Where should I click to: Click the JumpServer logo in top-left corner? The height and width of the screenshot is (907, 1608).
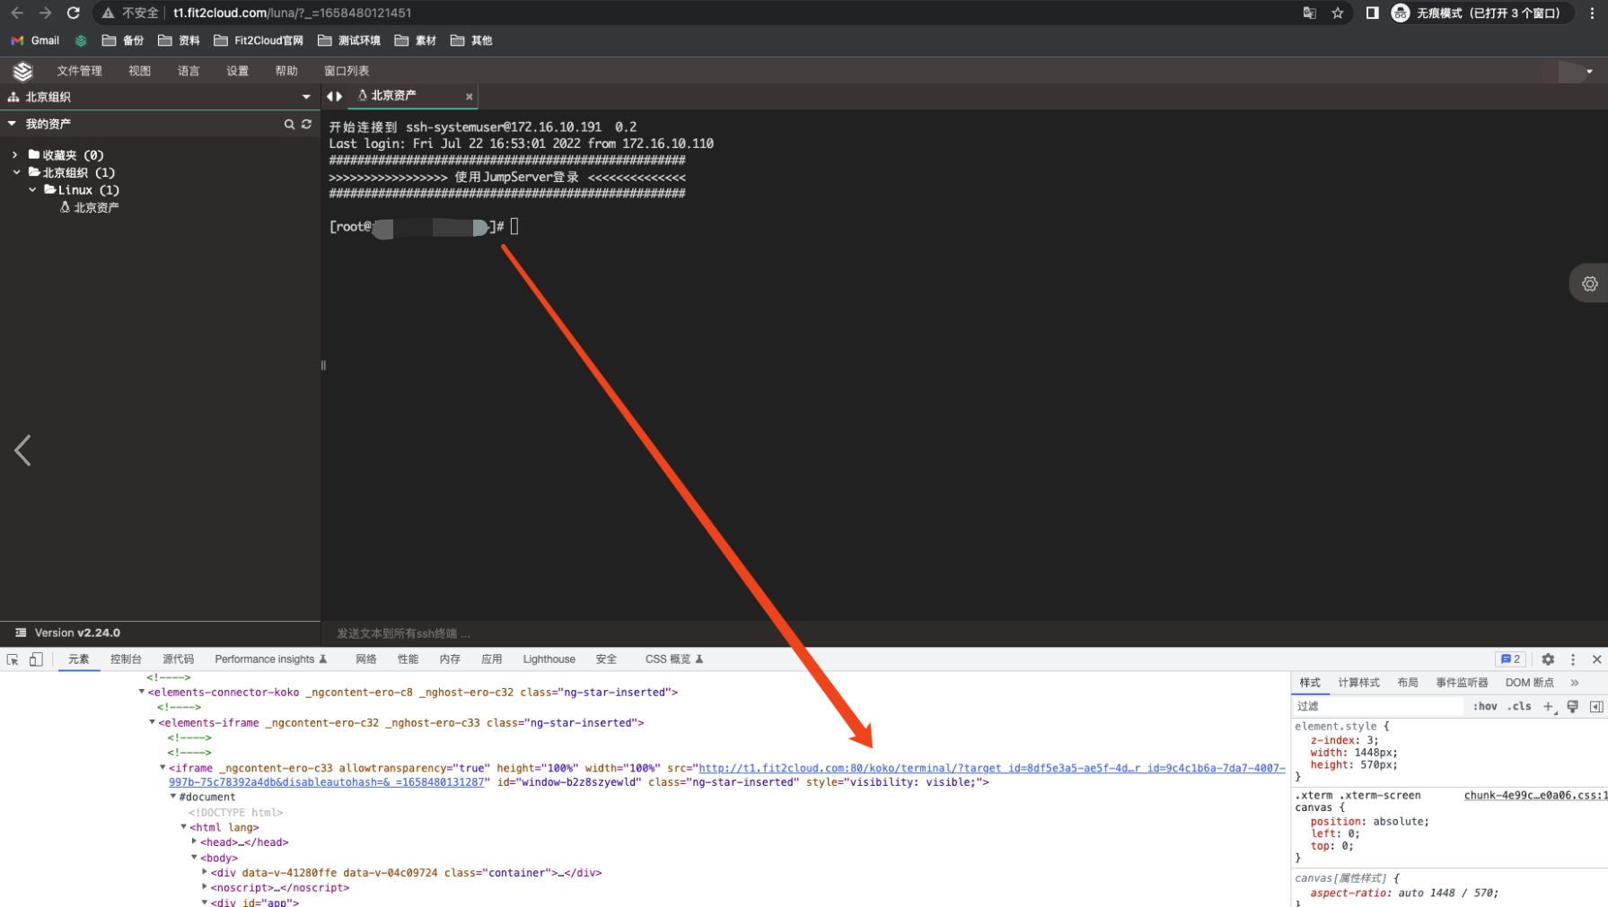pyautogui.click(x=22, y=70)
